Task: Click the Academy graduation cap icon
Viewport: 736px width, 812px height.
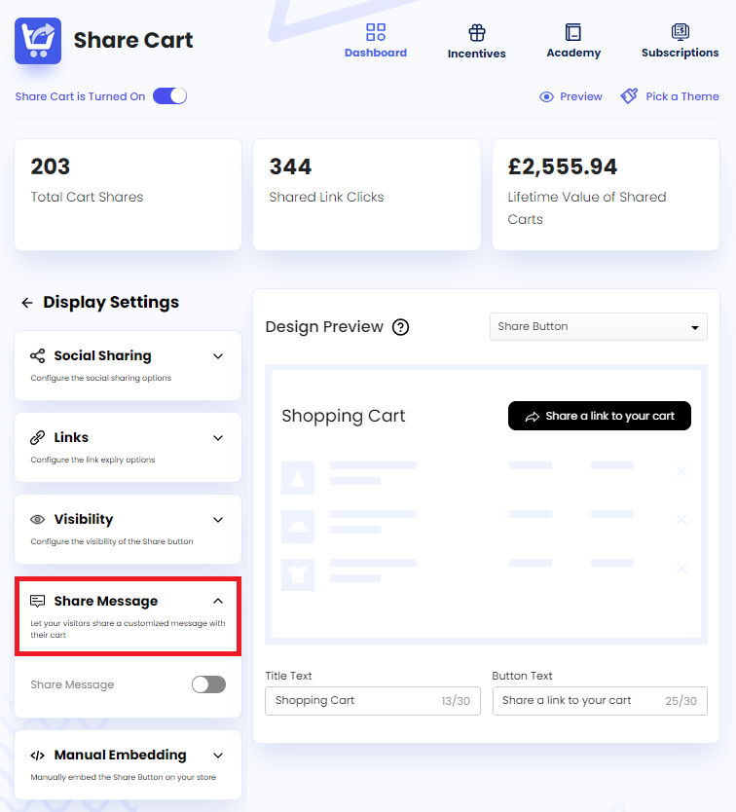Action: coord(573,29)
